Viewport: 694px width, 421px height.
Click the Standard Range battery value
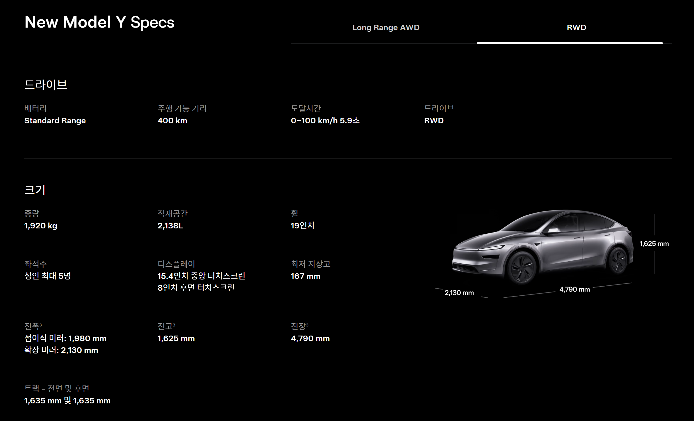[x=55, y=121]
